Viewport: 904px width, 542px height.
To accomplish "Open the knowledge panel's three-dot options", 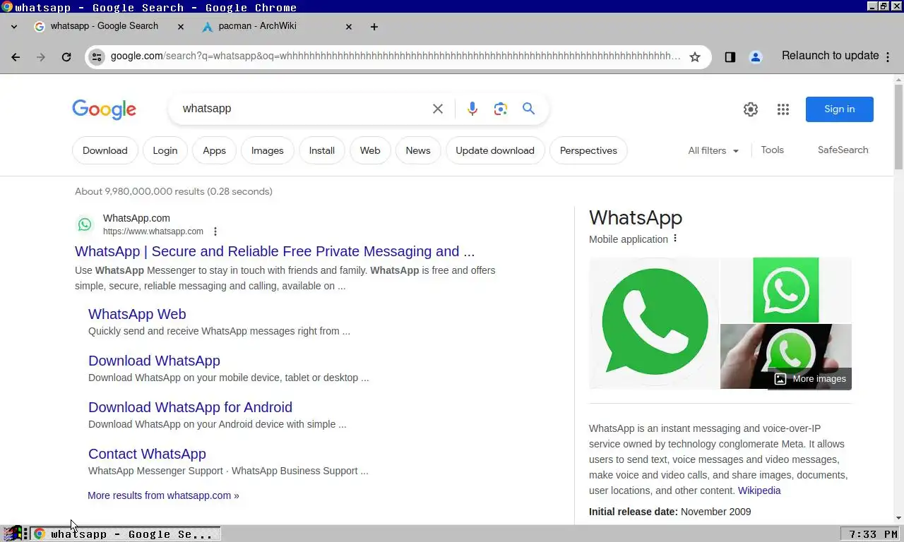I will coord(675,239).
